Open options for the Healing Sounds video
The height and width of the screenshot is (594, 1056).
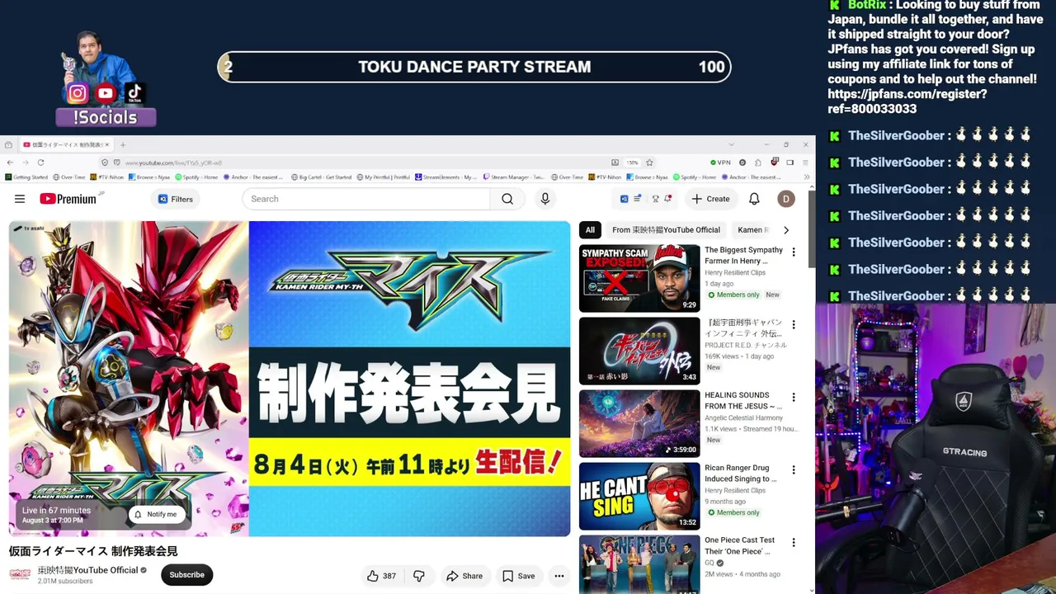[x=794, y=397]
